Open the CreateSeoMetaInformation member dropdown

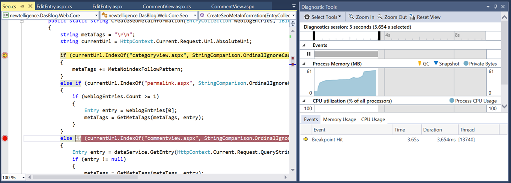pos(293,15)
